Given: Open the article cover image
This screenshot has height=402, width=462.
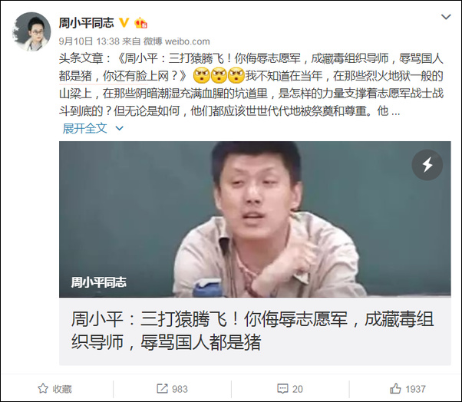Looking at the screenshot, I should click(x=255, y=219).
